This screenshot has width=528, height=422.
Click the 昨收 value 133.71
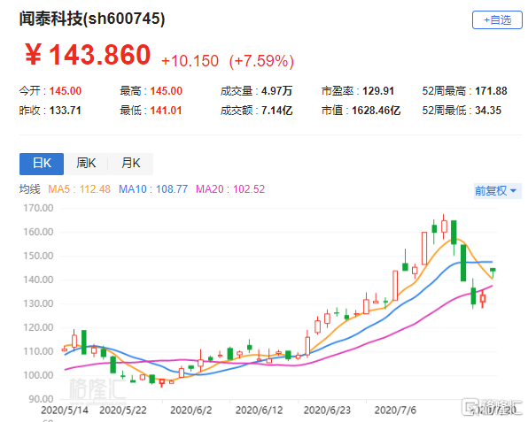(66, 111)
